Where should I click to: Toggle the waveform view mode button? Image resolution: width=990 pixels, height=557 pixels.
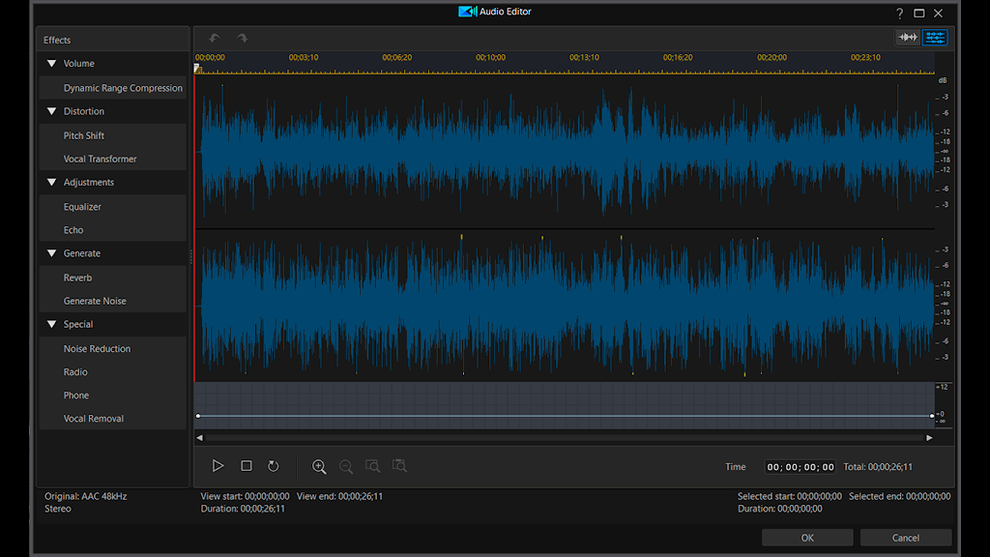(x=908, y=38)
